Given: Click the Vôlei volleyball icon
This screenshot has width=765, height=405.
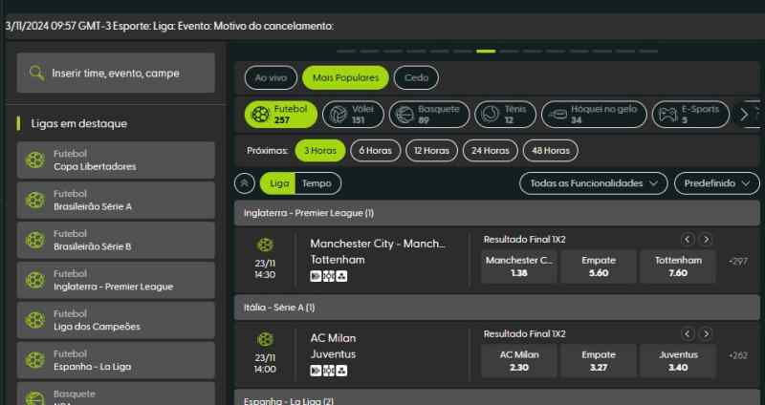Looking at the screenshot, I should 339,115.
